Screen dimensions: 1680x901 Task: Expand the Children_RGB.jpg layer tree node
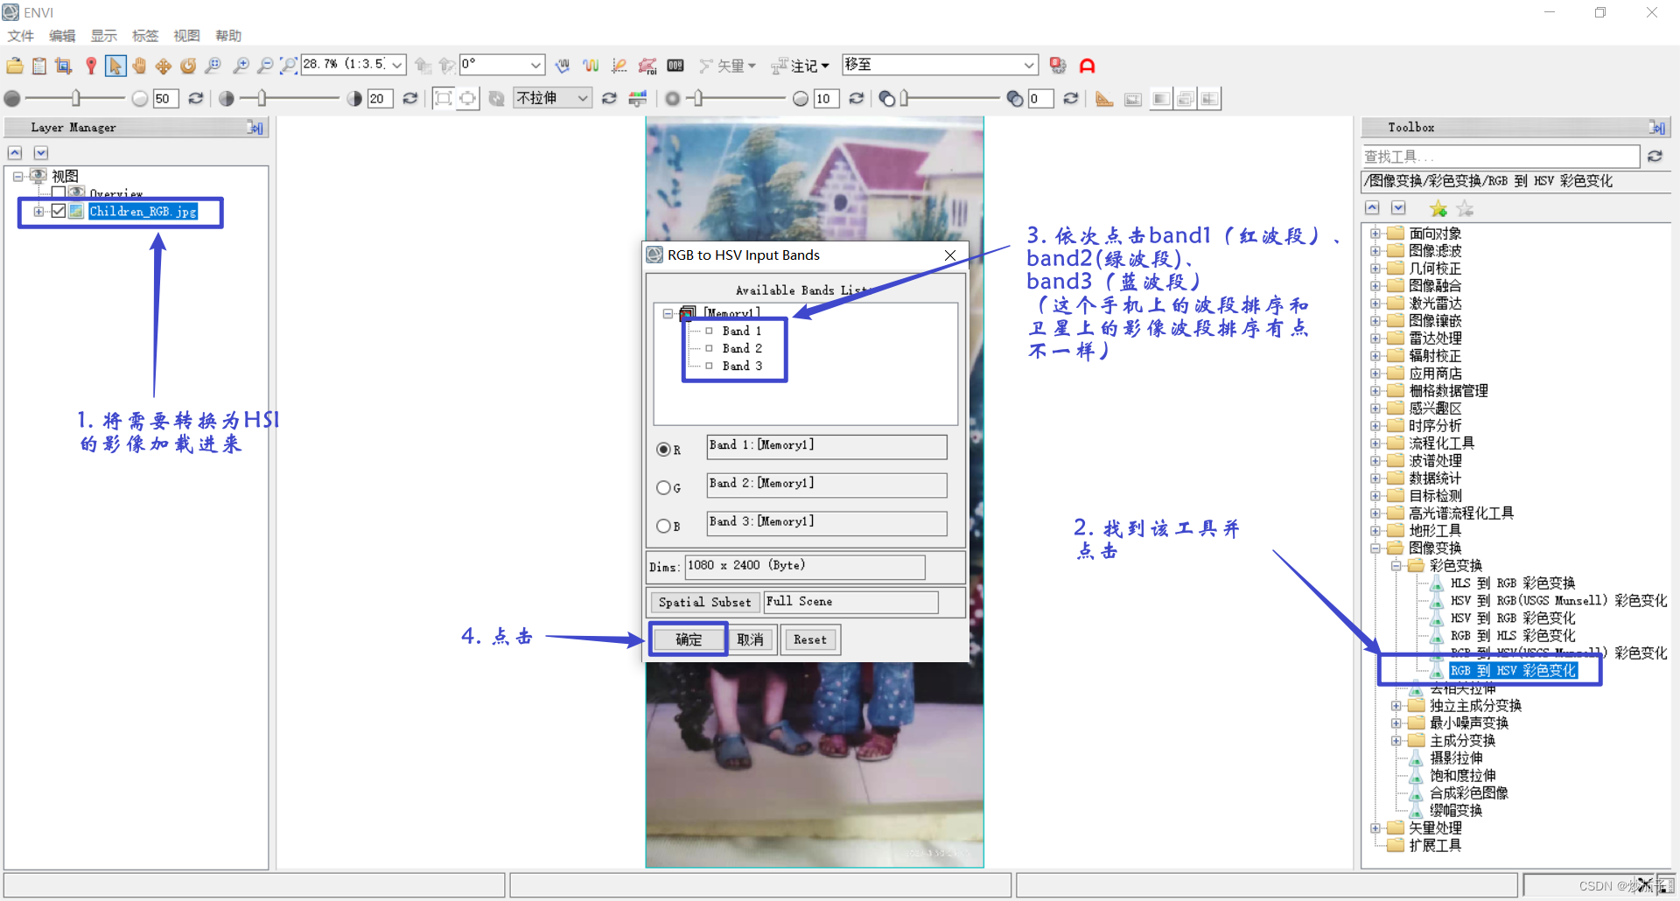[x=38, y=212]
